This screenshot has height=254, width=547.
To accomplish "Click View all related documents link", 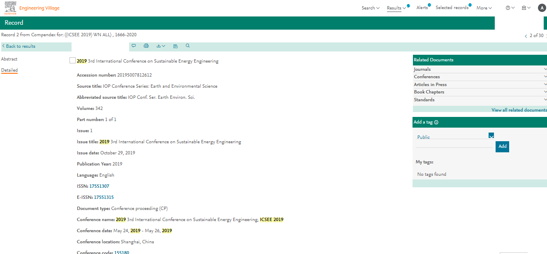I will pyautogui.click(x=519, y=110).
